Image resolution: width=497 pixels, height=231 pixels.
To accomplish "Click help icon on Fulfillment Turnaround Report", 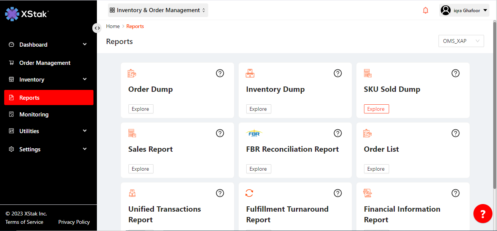I will [x=338, y=193].
